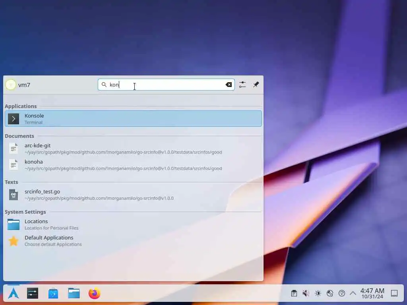Click the vm7 user avatar
This screenshot has width=407, height=305.
[11, 85]
